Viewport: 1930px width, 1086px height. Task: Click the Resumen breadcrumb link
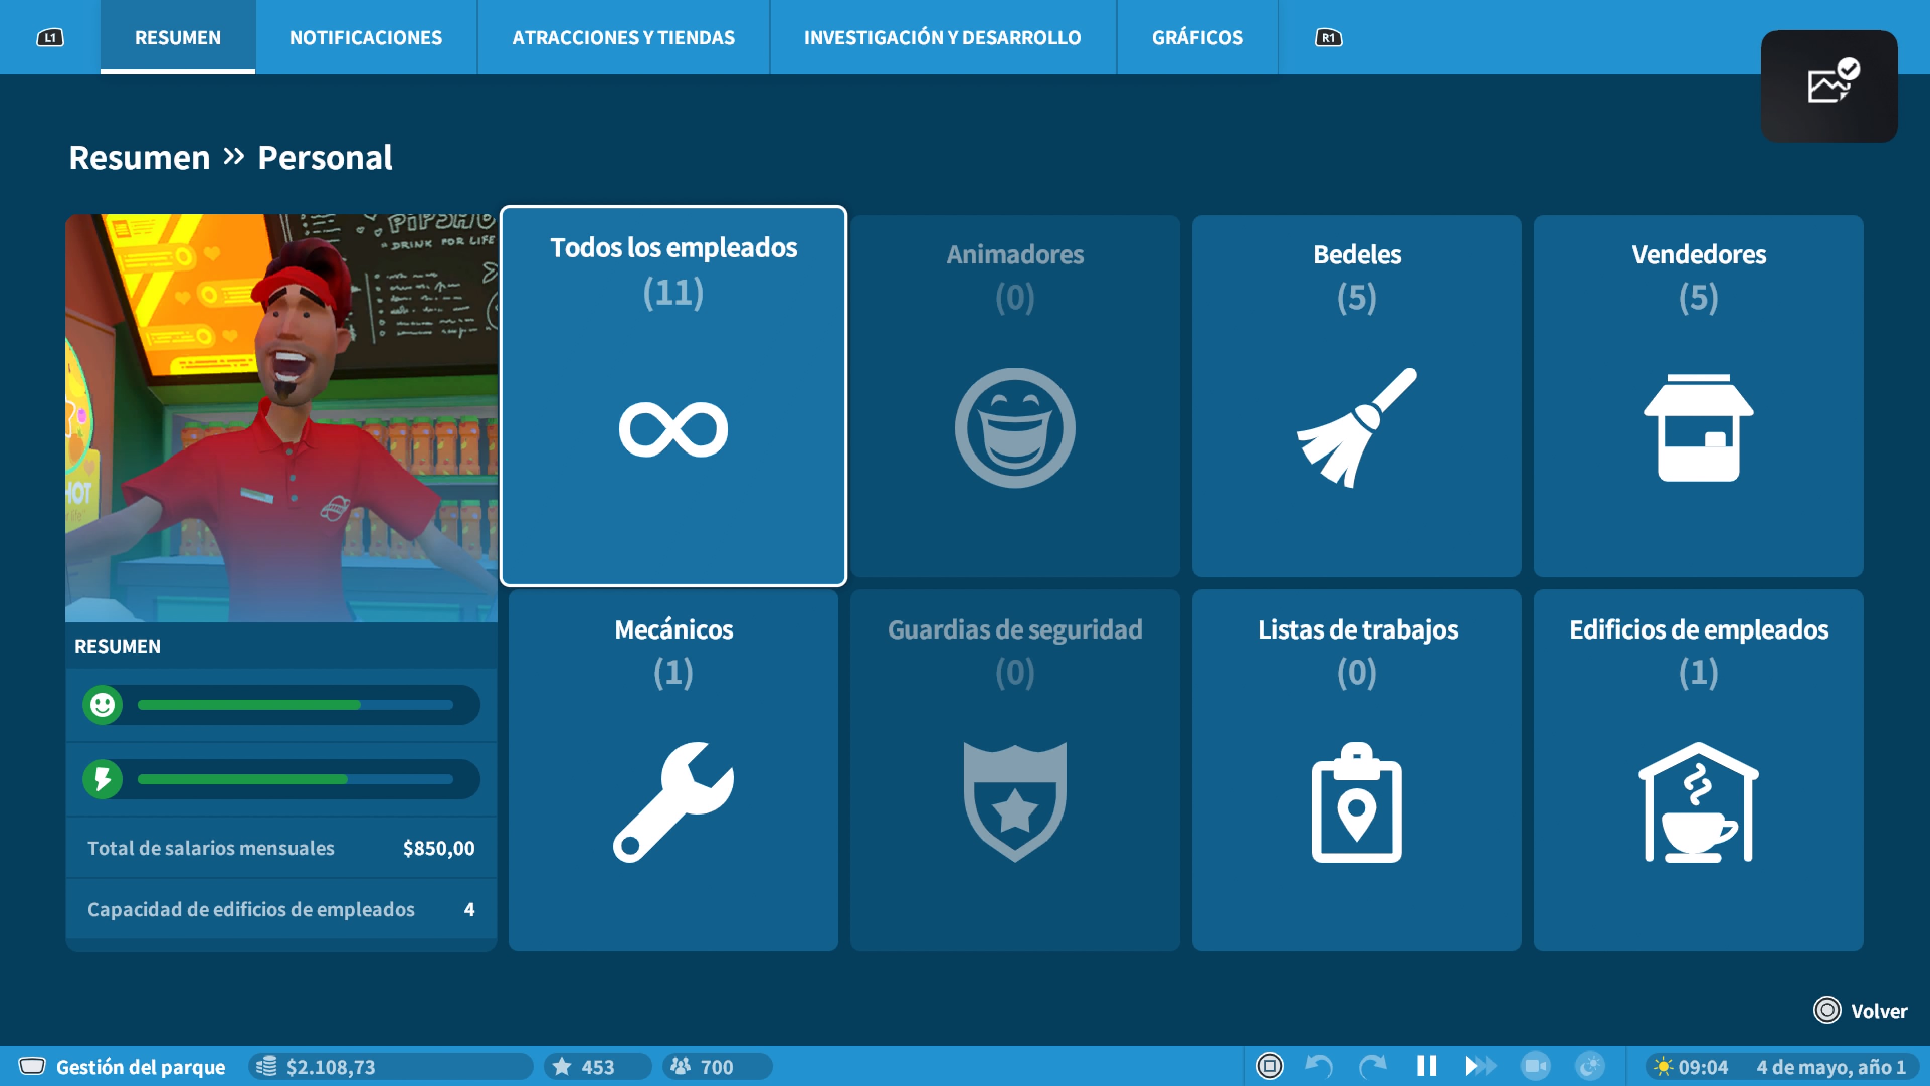click(x=139, y=157)
